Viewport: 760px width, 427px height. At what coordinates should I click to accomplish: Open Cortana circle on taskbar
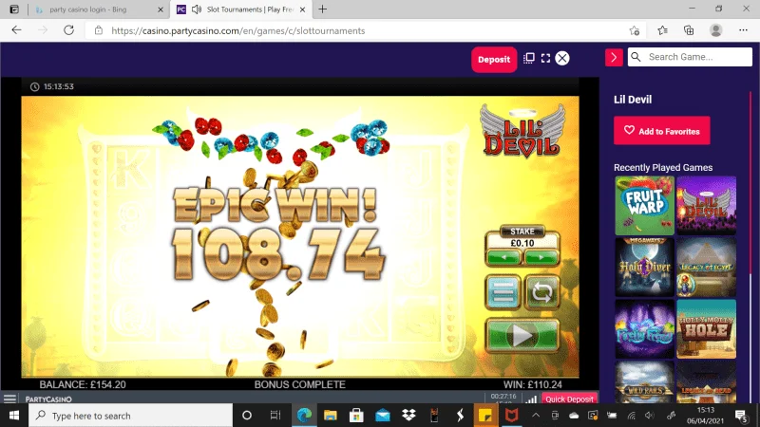pyautogui.click(x=247, y=416)
